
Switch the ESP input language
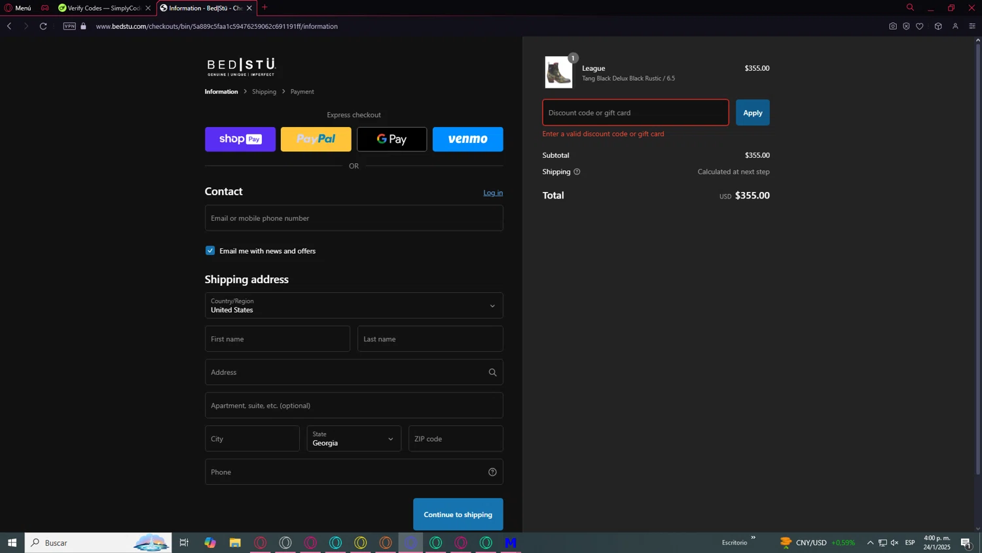(x=910, y=543)
